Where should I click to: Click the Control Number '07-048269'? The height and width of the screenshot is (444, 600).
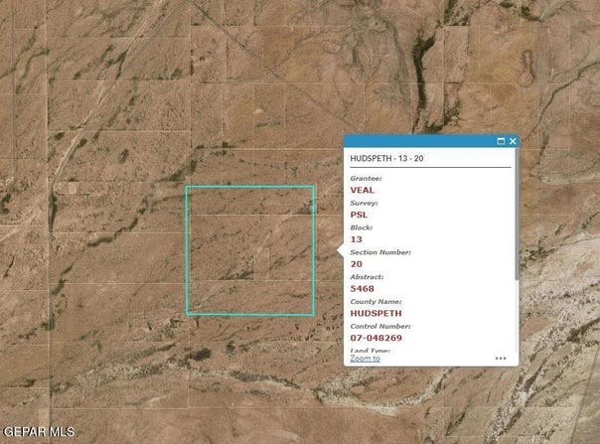pyautogui.click(x=375, y=338)
